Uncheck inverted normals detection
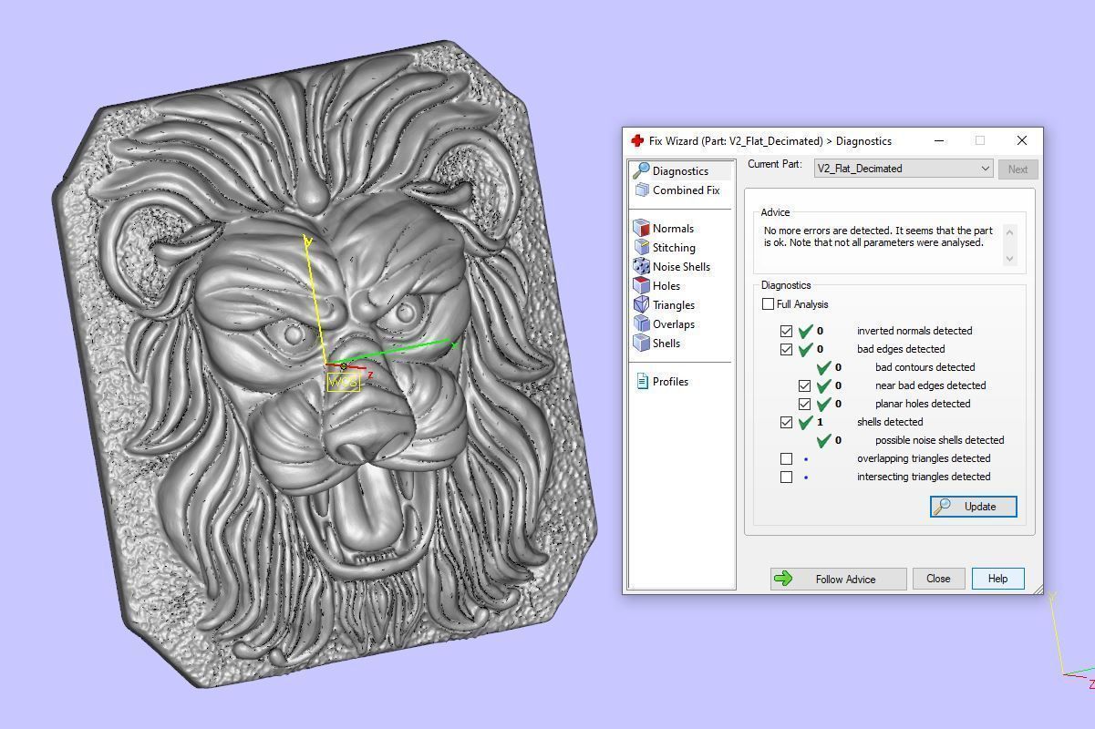The height and width of the screenshot is (729, 1095). point(786,331)
